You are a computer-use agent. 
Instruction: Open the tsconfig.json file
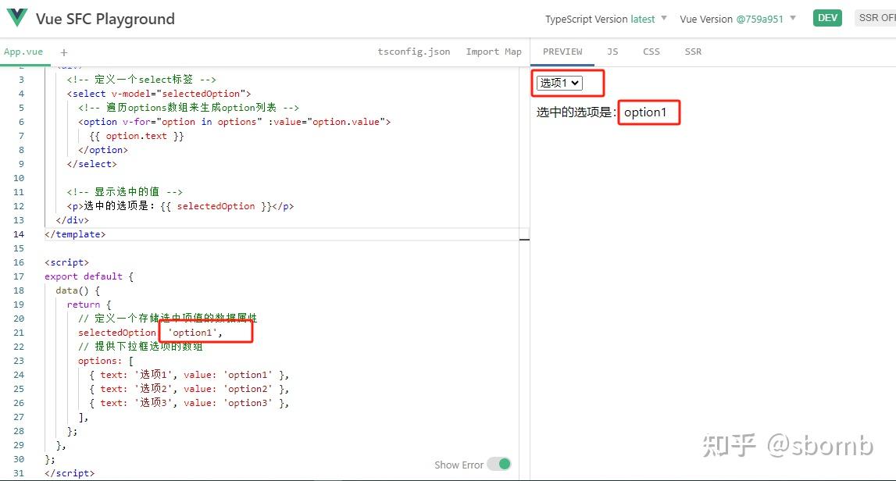[x=414, y=52]
